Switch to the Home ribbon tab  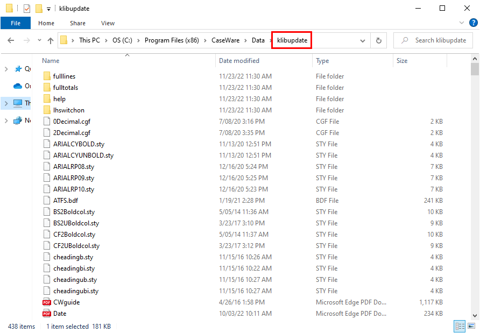point(46,23)
